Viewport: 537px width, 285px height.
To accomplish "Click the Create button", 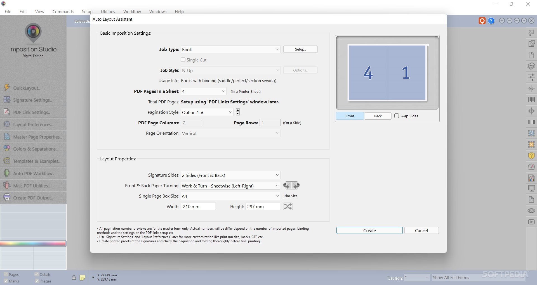I will pyautogui.click(x=369, y=231).
